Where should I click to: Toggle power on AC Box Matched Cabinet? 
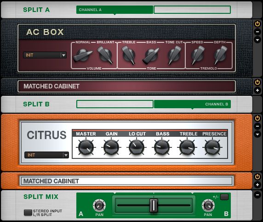coord(257,82)
